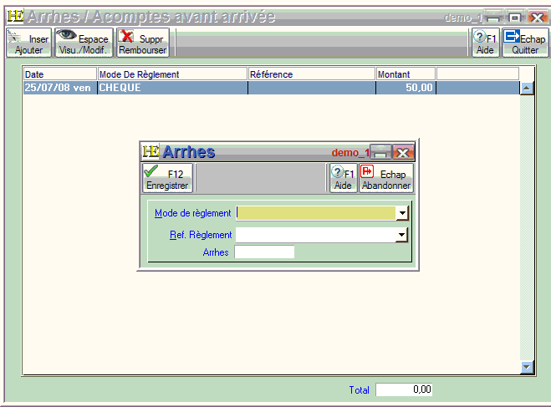Click the Espace Visu./Modif. eye button

click(x=84, y=43)
